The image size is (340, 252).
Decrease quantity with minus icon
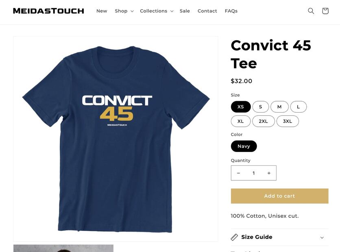tap(238, 173)
